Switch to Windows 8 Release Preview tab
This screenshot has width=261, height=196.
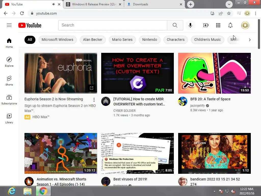click(94, 4)
